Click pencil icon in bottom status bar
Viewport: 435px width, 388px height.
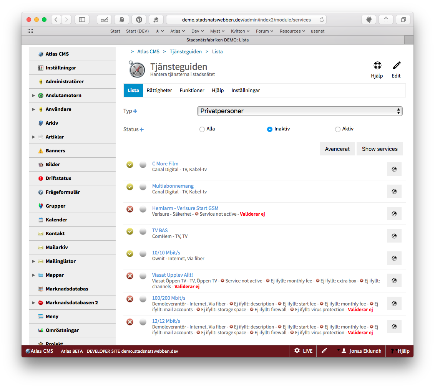324,351
